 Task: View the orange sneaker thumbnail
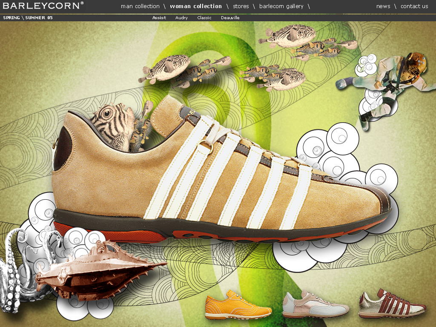point(238,305)
